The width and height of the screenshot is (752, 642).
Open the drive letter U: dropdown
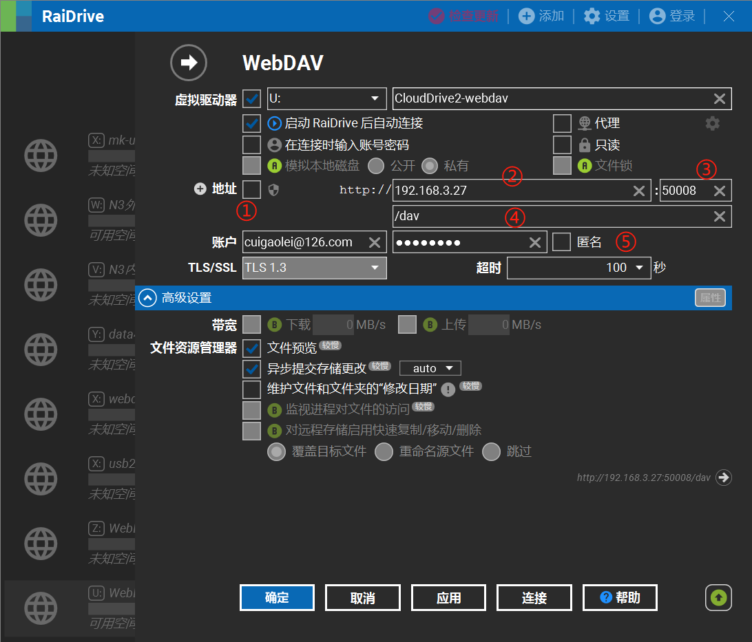coord(326,98)
